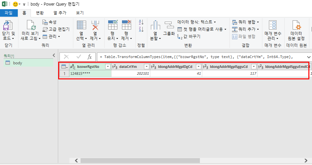Viewport: 312px width, 165px height.
Task: Open the dataCrtYm column filter dropdown
Action: [146, 67]
